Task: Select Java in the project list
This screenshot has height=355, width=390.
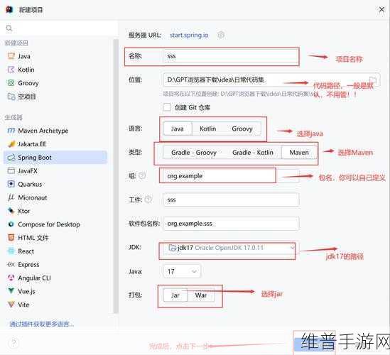Action: 55,56
